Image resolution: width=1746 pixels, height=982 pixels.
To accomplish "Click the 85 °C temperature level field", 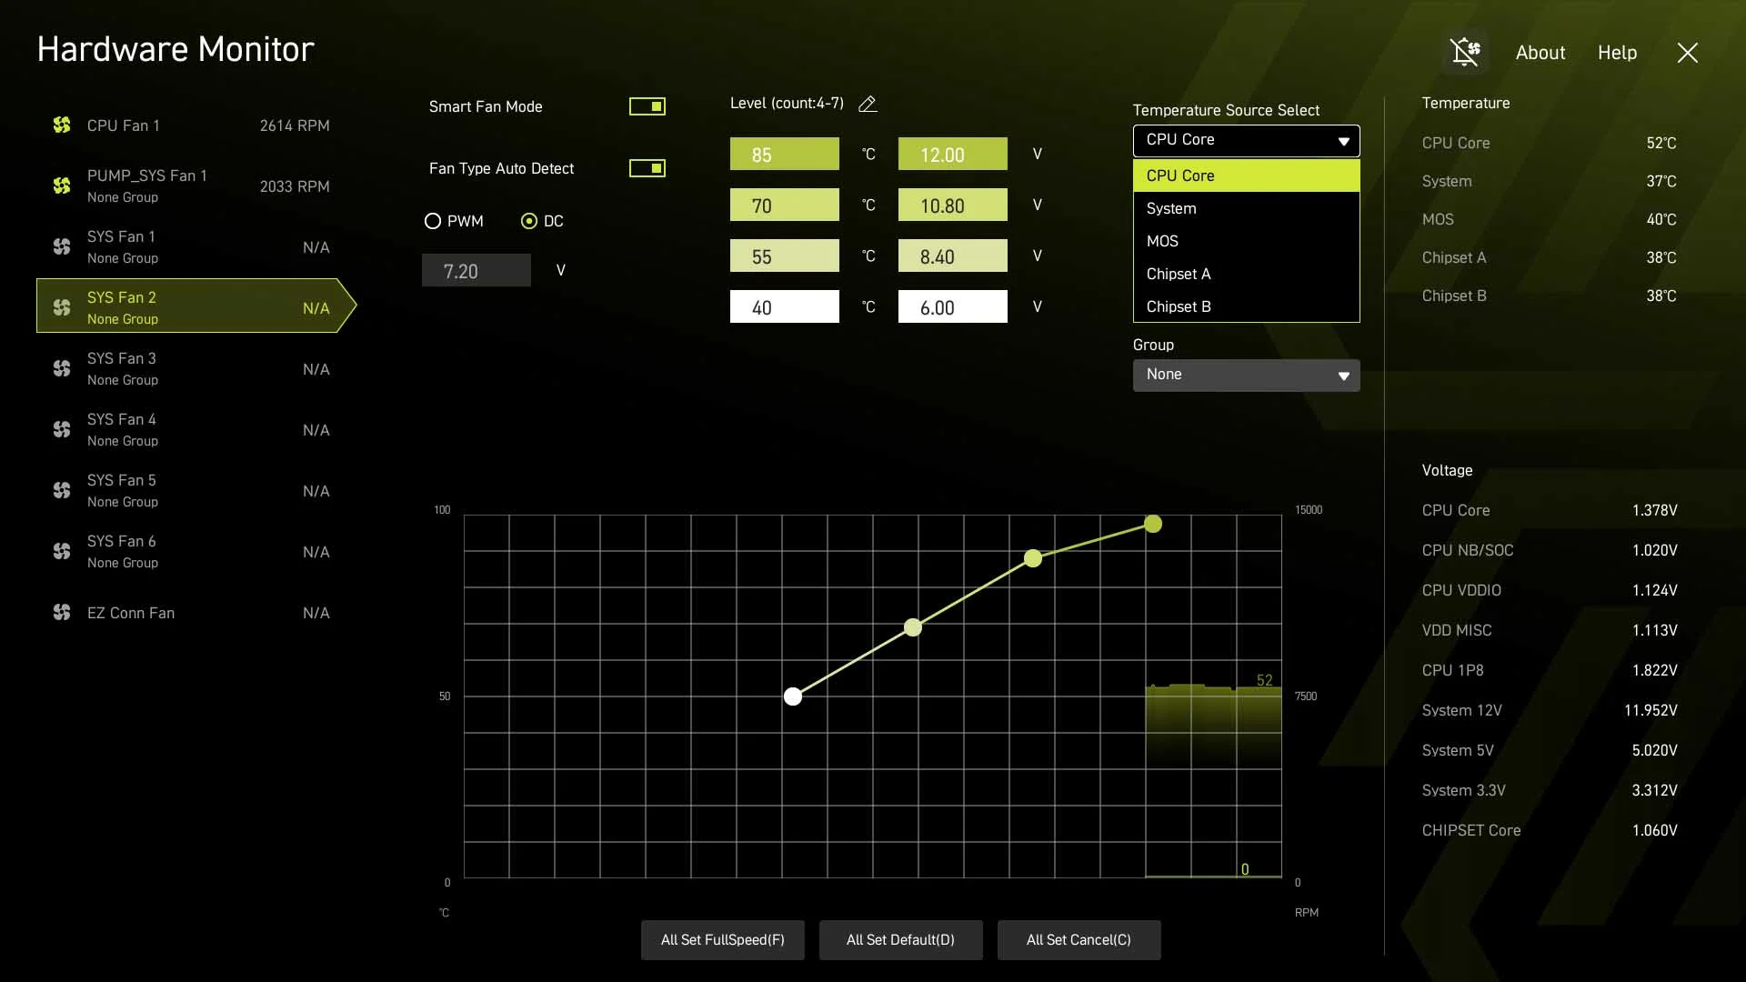I will (785, 154).
